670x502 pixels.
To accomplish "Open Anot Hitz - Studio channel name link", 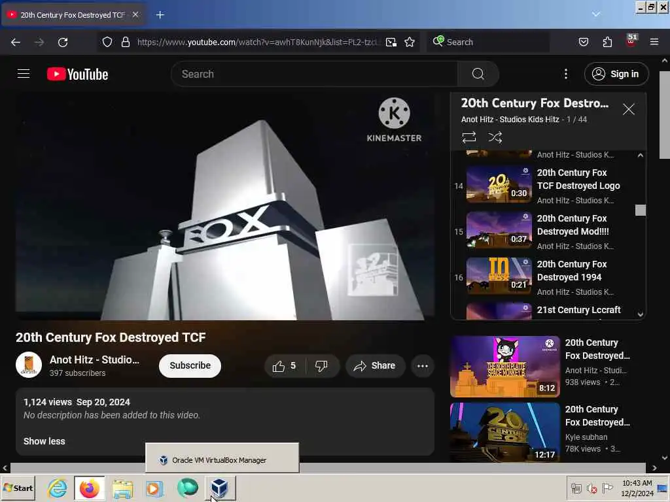I will [94, 360].
